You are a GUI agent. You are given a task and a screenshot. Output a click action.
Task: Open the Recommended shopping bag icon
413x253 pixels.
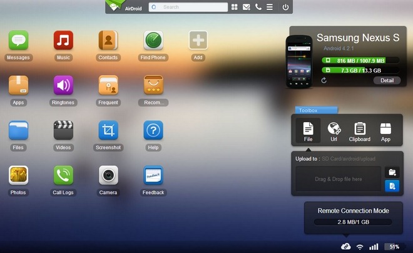point(153,85)
